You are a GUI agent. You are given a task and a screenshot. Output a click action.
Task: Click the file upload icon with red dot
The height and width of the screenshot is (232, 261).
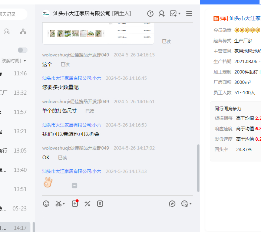(x=75, y=203)
